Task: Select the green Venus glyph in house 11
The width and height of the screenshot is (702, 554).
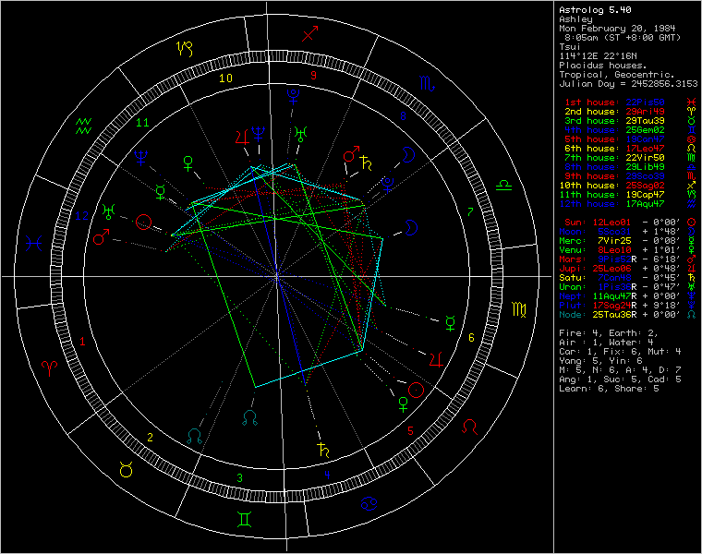Action: click(188, 163)
